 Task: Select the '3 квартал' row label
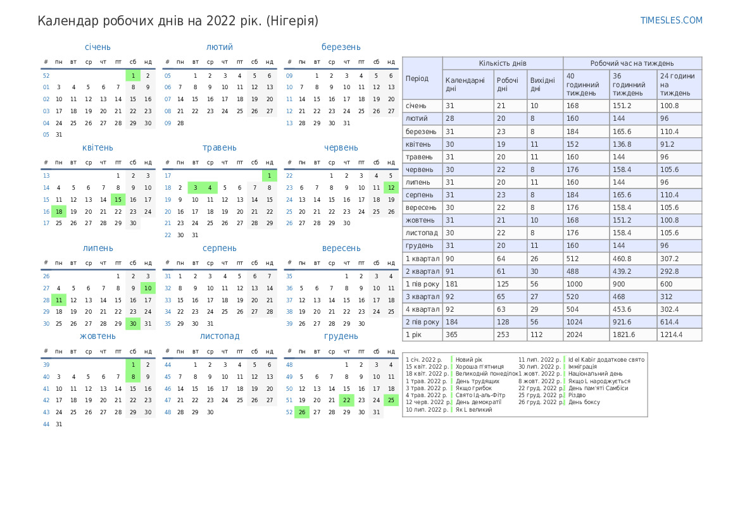pos(422,297)
